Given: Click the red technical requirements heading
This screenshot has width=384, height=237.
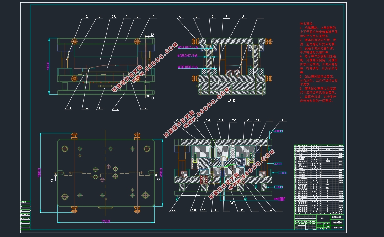Looking at the screenshot, I should (307, 24).
